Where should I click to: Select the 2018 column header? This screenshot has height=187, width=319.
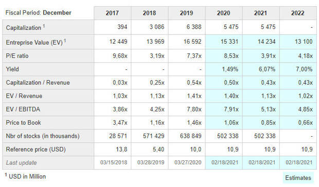pyautogui.click(x=149, y=13)
